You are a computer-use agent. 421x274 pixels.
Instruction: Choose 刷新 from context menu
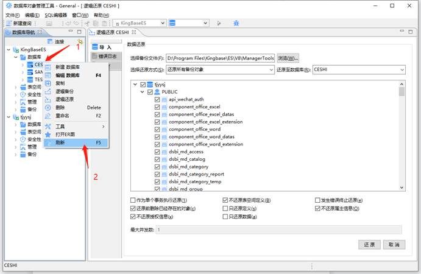(76, 142)
